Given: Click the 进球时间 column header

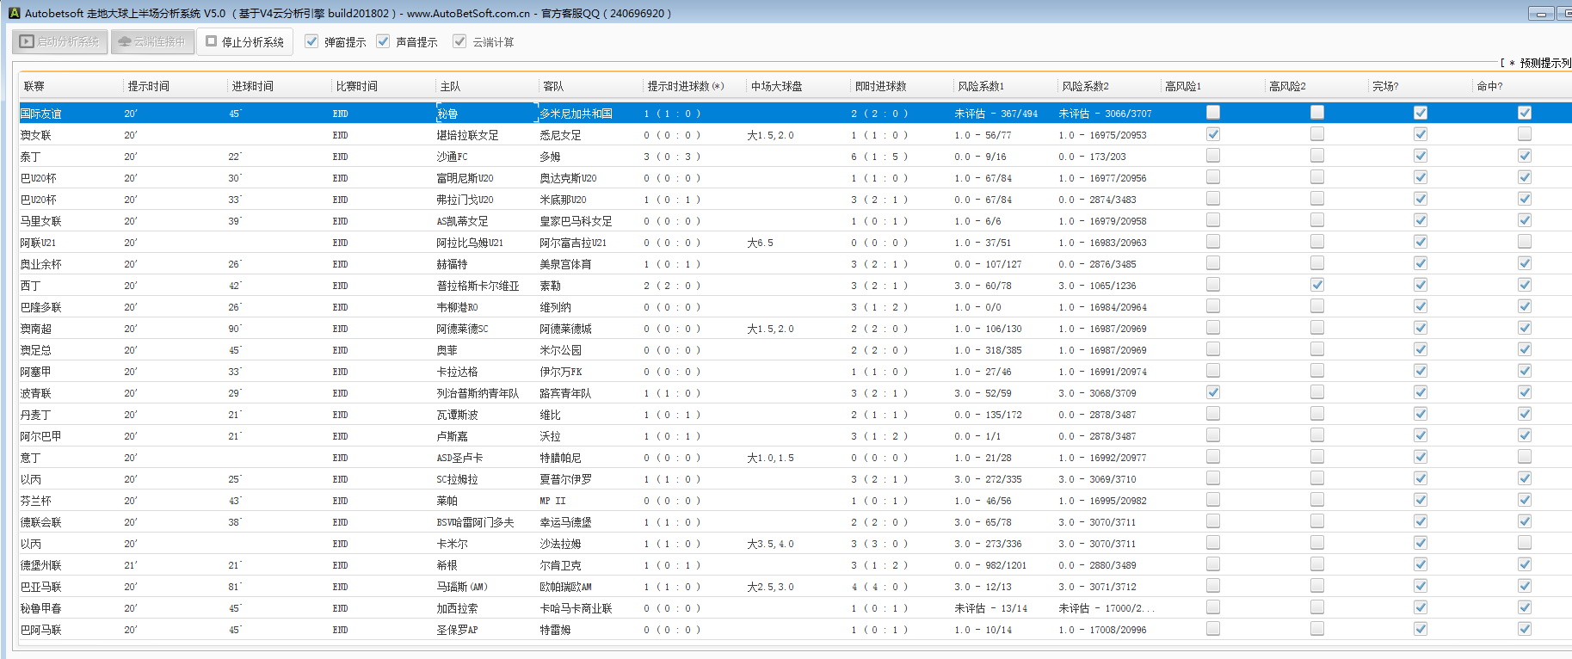Looking at the screenshot, I should pos(252,86).
